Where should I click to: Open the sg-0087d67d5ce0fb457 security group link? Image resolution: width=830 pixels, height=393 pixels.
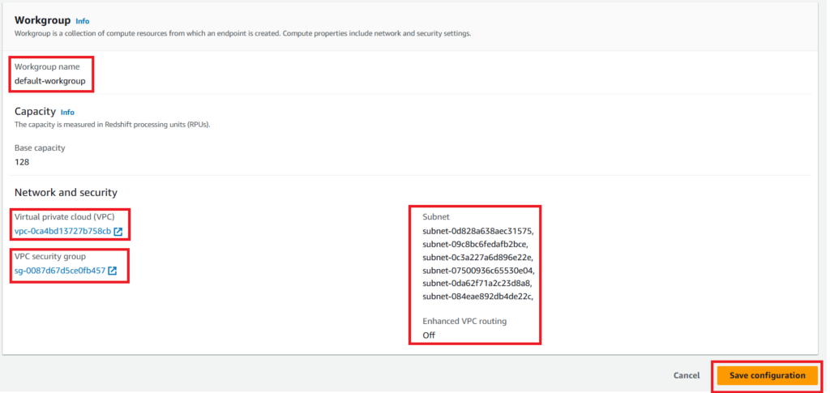[60, 271]
